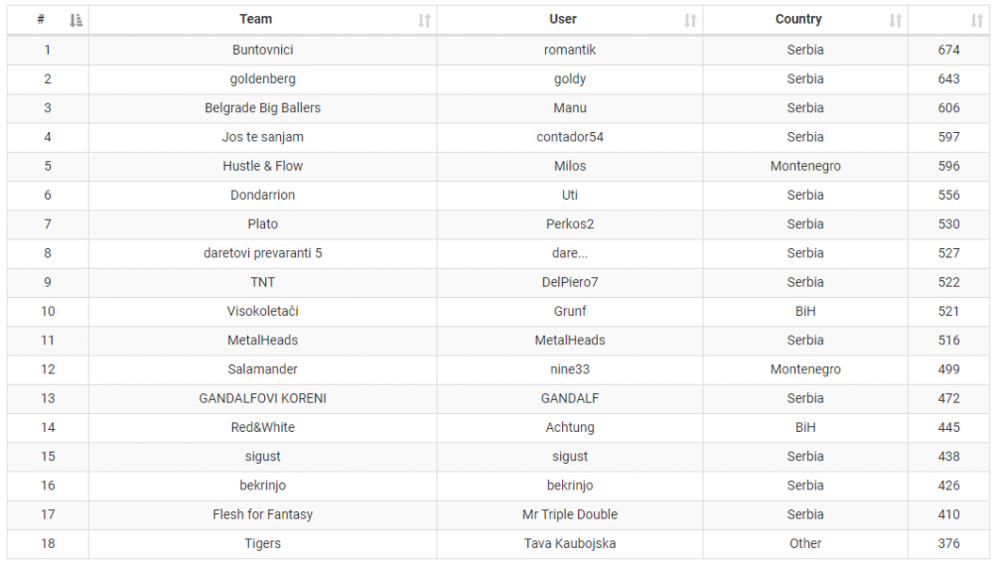Click the sort arrows beside Team header

pyautogui.click(x=424, y=20)
